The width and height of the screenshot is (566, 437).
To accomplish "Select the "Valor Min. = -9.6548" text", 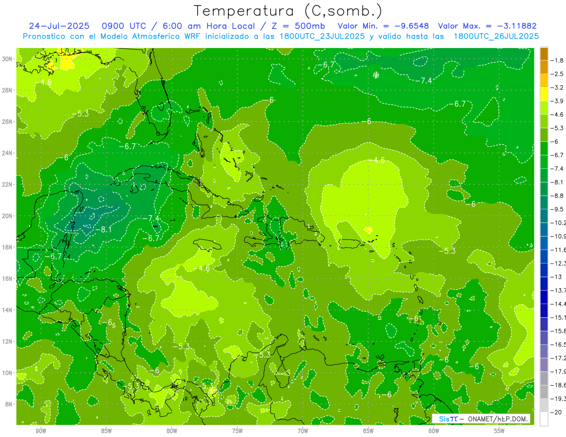I will (384, 26).
